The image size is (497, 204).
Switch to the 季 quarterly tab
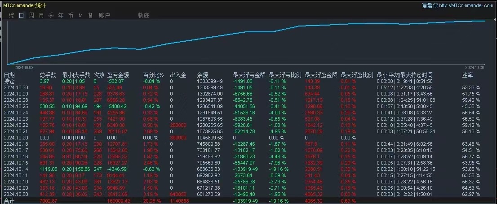click(x=51, y=15)
